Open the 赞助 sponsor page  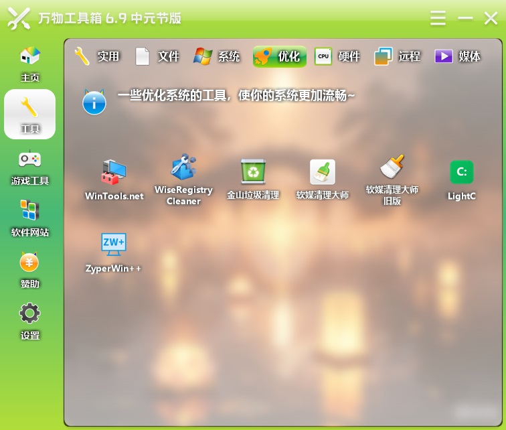click(x=29, y=270)
